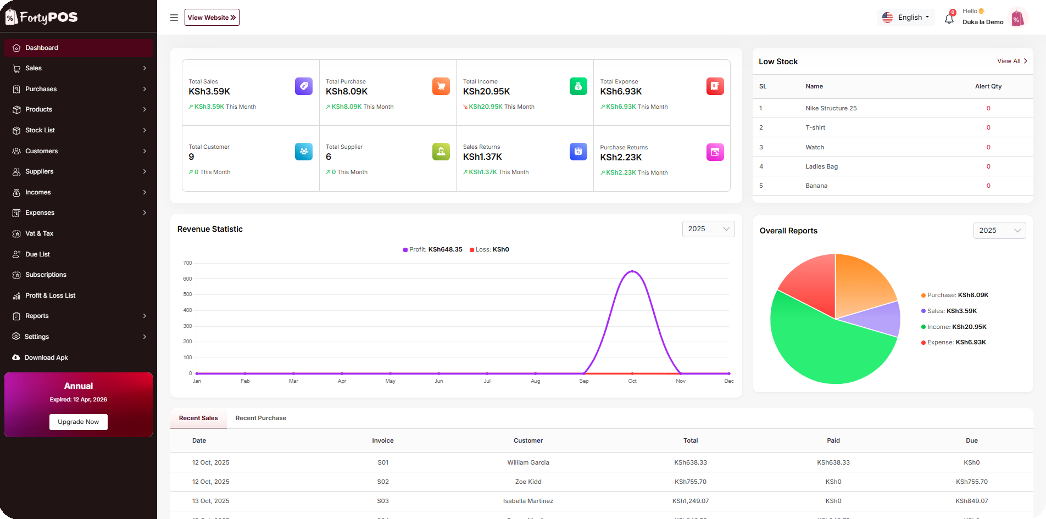Open the English language dropdown

[906, 18]
